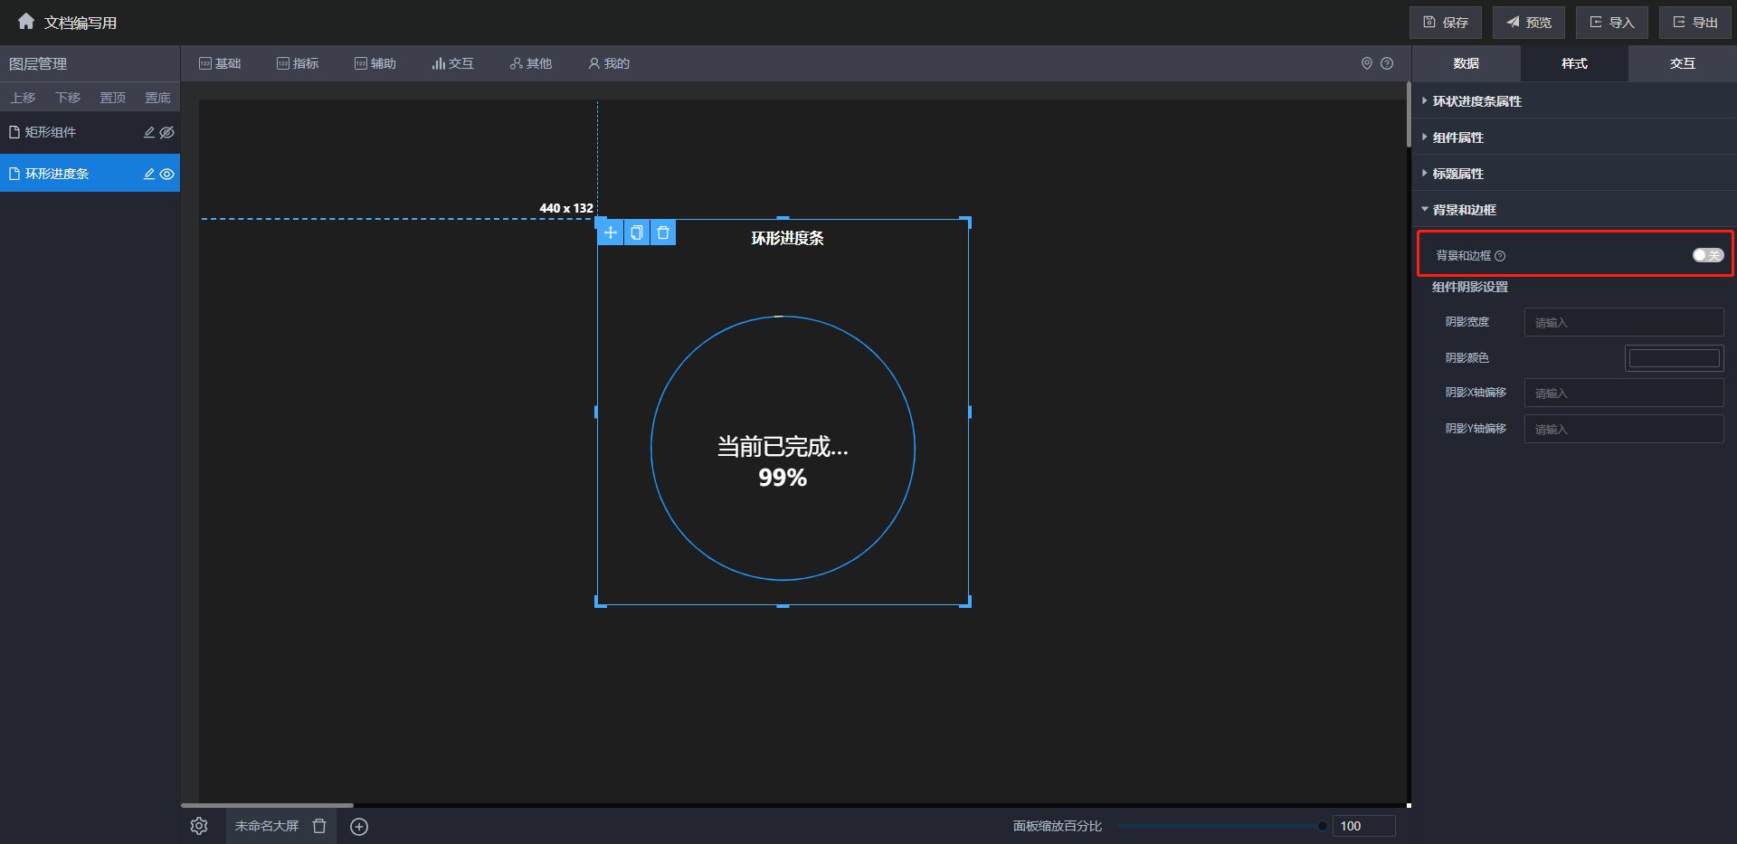
Task: Click the trash icon on the selected component
Action: tap(663, 233)
